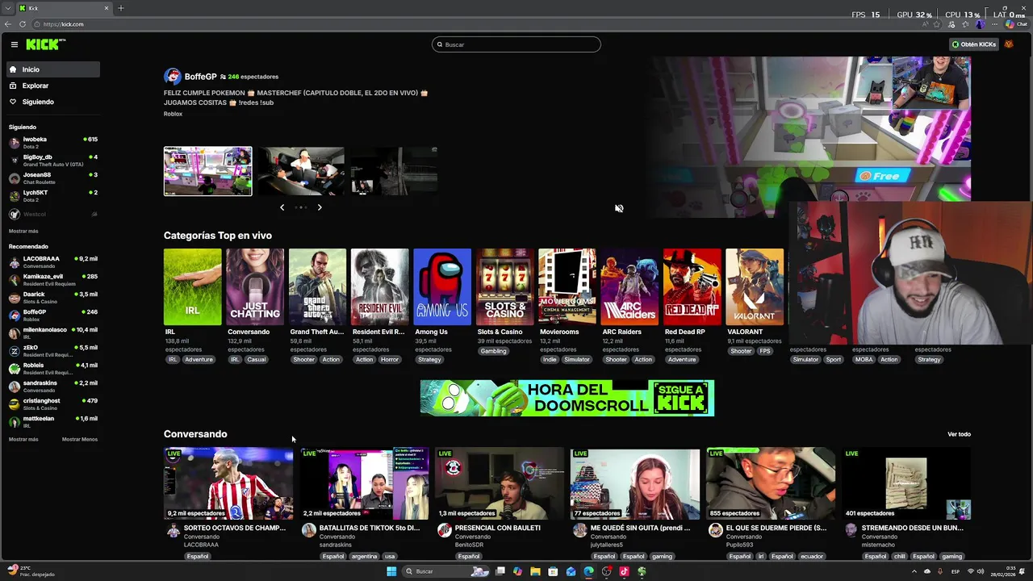Select the third featured stream thumbnail
1033x581 pixels.
[394, 171]
